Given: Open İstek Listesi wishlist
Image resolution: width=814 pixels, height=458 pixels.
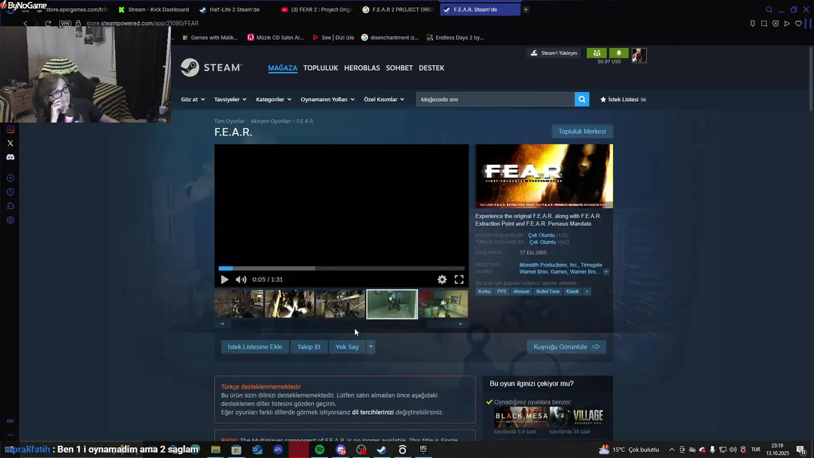Looking at the screenshot, I should 623,99.
